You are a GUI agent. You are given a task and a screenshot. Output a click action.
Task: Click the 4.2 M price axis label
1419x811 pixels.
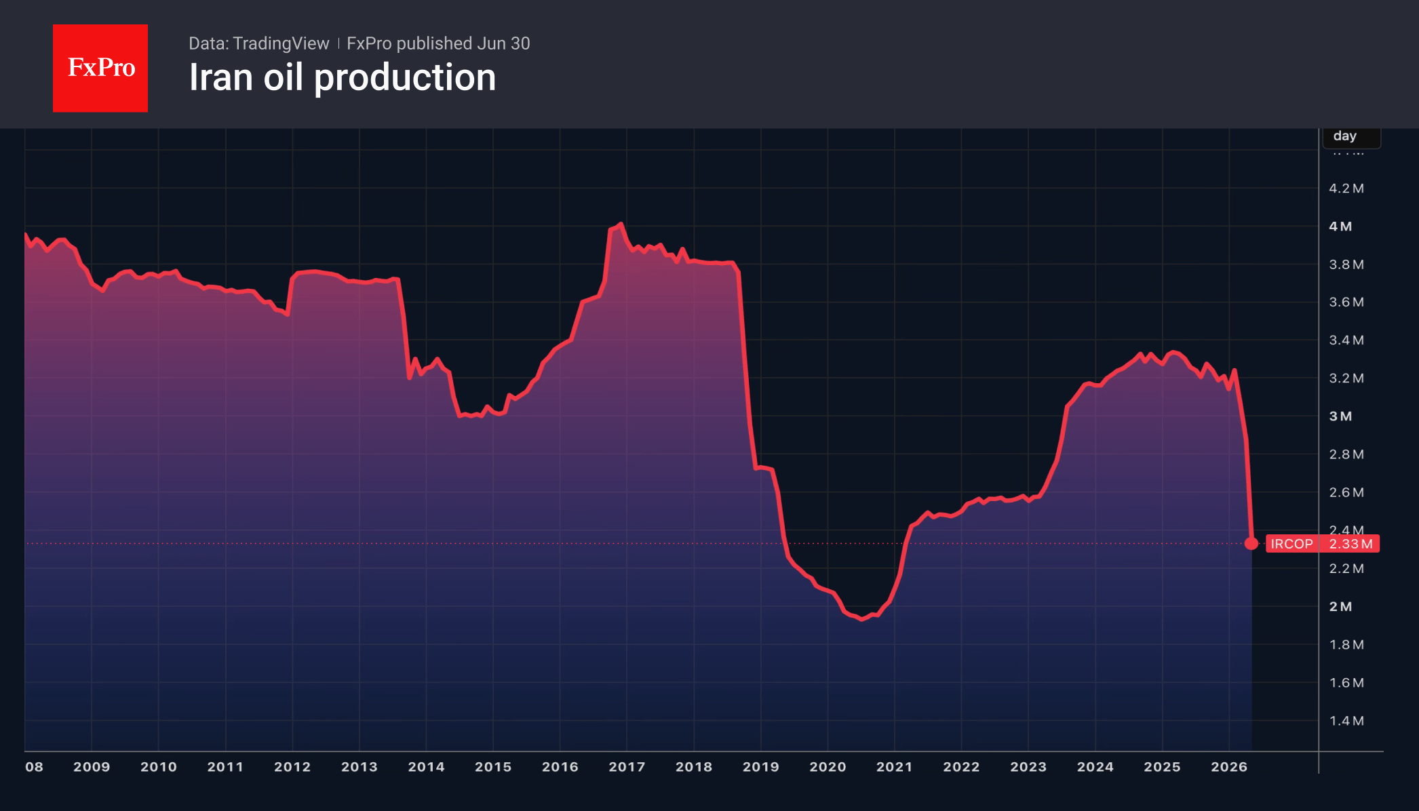(1346, 189)
